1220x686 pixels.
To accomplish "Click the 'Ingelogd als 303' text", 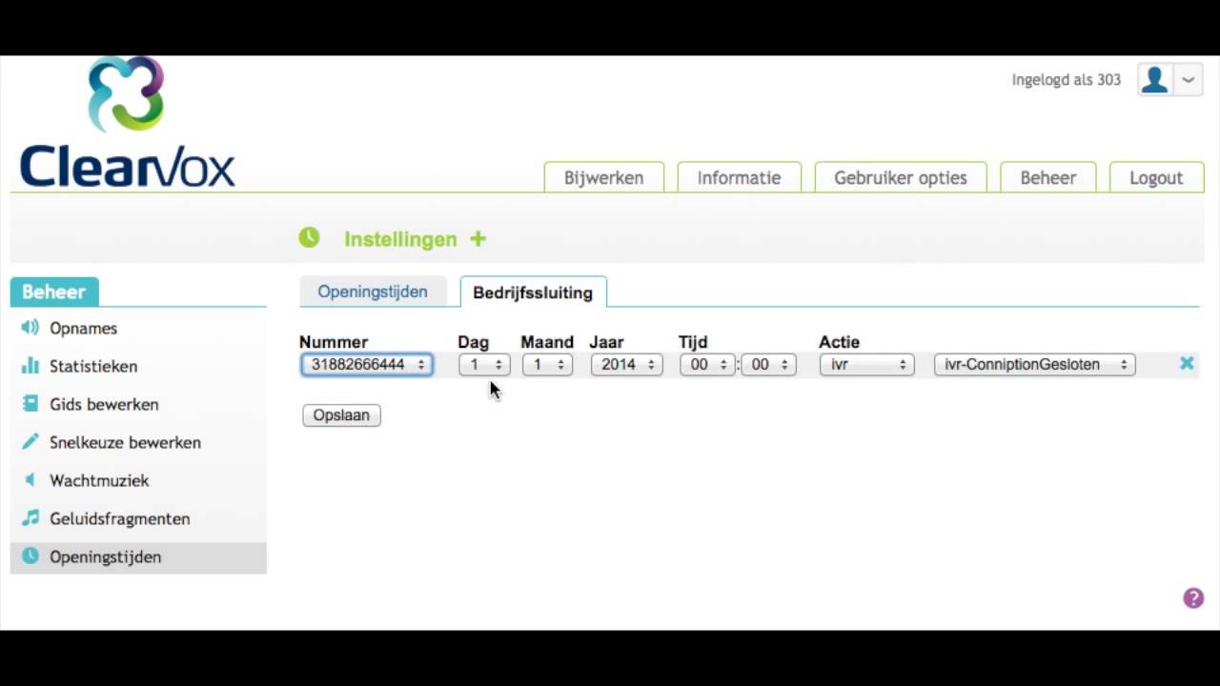I will (x=1067, y=80).
